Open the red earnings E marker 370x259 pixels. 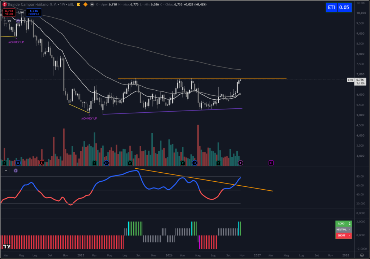click(42, 163)
